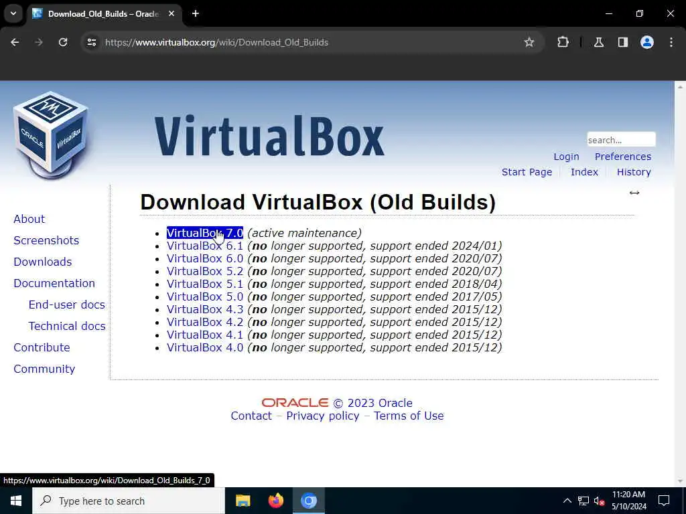Open the VirtualBox 4.2 builds link
Screen dimensions: 686x514
(x=205, y=322)
